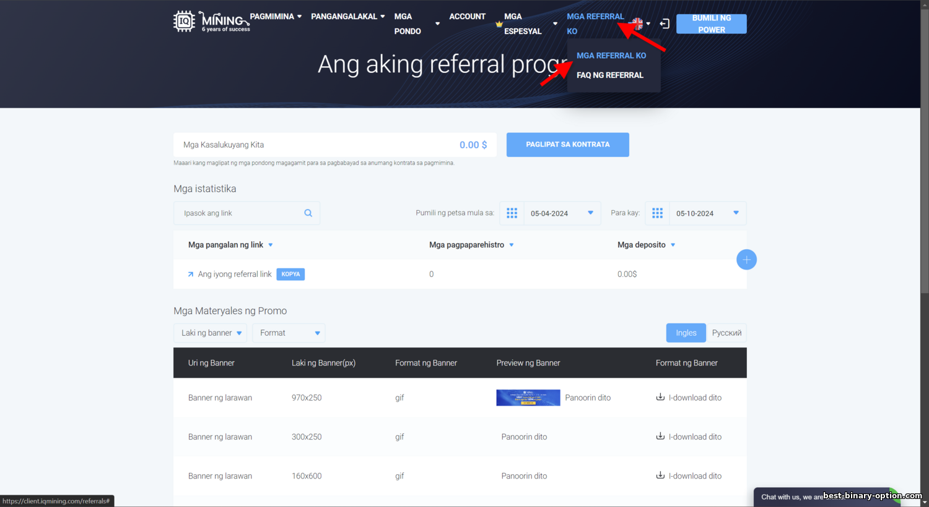Click the IQ Mining logo
929x507 pixels.
(x=211, y=22)
